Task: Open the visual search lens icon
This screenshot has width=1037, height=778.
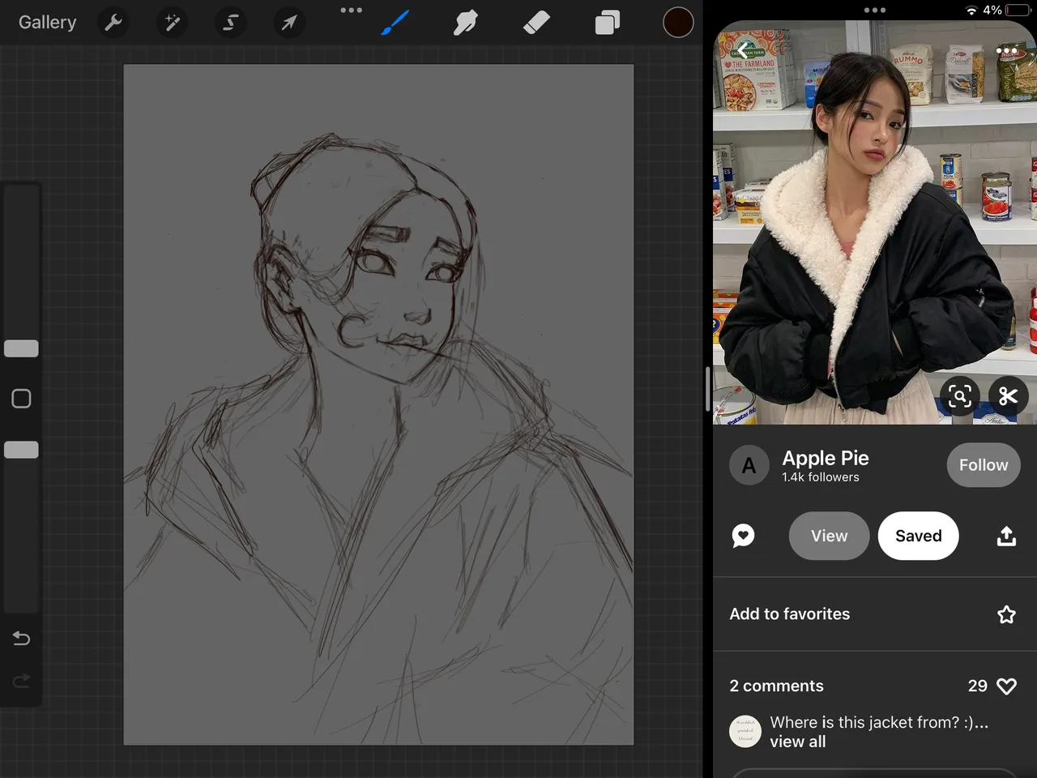Action: tap(960, 396)
